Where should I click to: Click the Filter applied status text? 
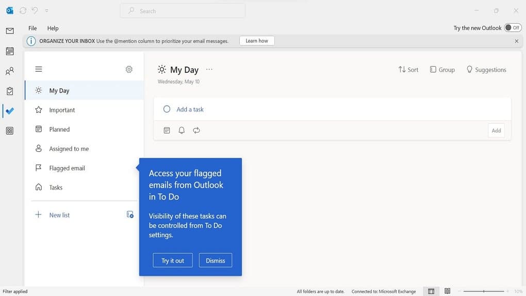click(15, 291)
